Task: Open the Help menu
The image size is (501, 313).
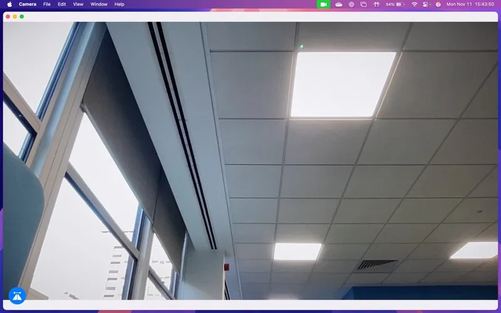Action: coord(119,4)
